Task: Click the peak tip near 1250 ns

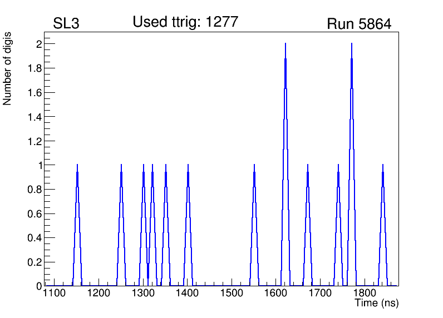Action: [121, 165]
